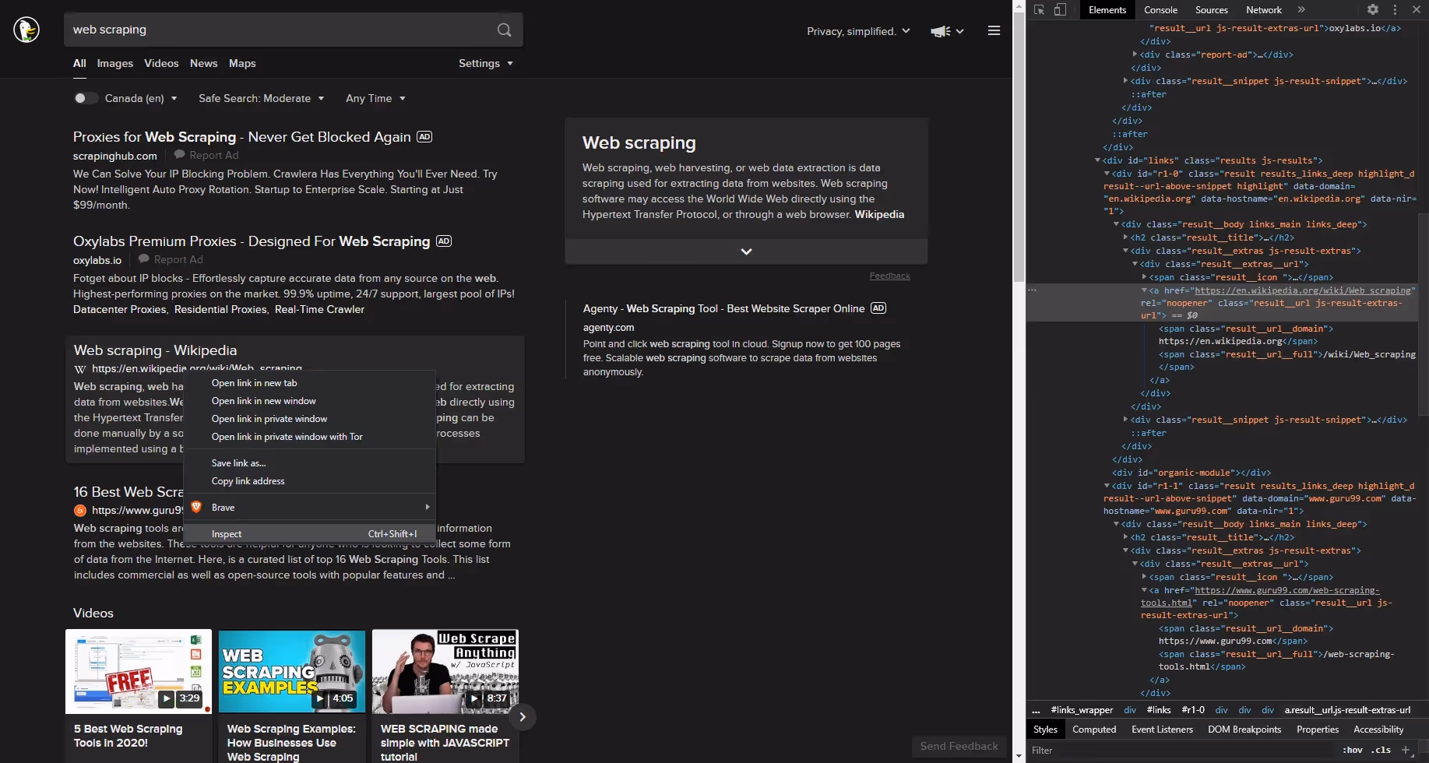Toggle the .cls class editor button
Viewport: 1429px width, 763px height.
click(1382, 750)
